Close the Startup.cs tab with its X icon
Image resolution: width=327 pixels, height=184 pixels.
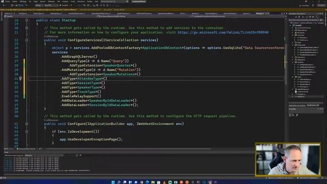point(268,14)
